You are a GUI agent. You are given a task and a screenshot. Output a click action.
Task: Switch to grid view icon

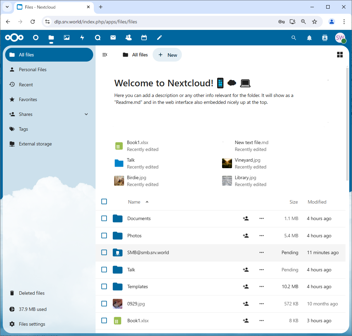(340, 55)
